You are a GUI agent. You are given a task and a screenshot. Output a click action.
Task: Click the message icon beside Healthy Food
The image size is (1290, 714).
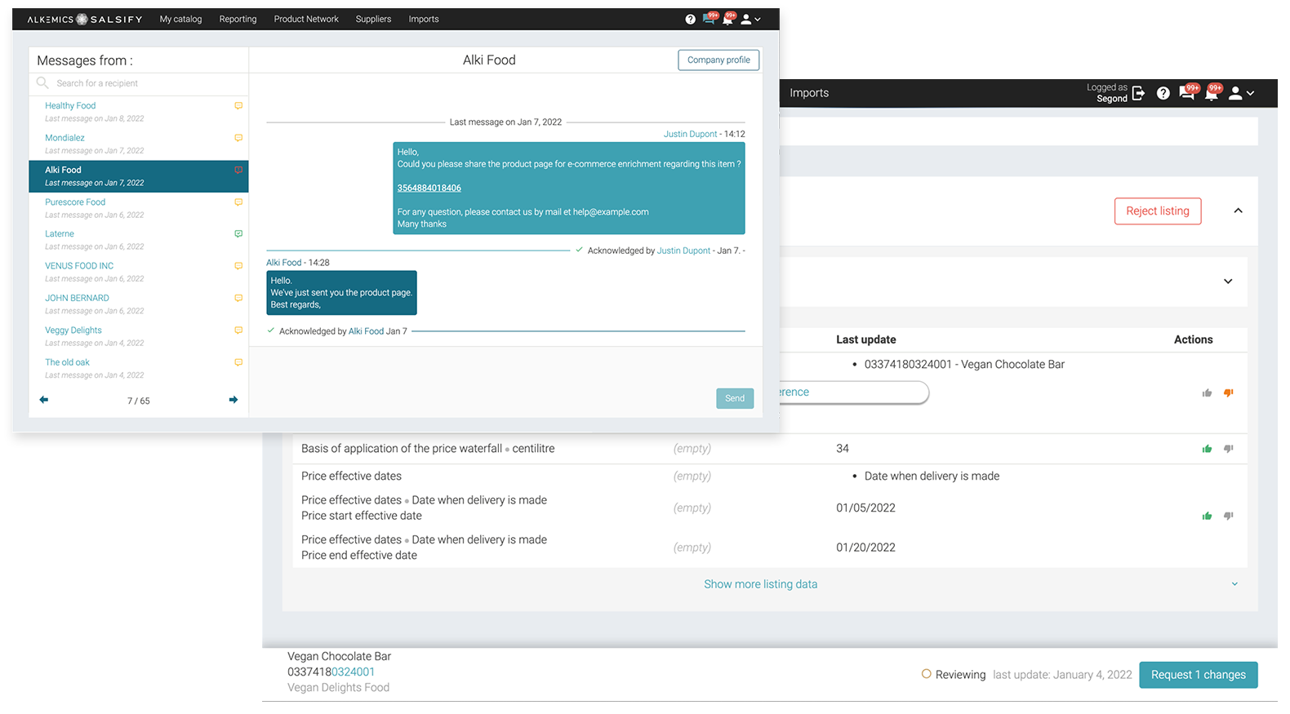click(238, 106)
